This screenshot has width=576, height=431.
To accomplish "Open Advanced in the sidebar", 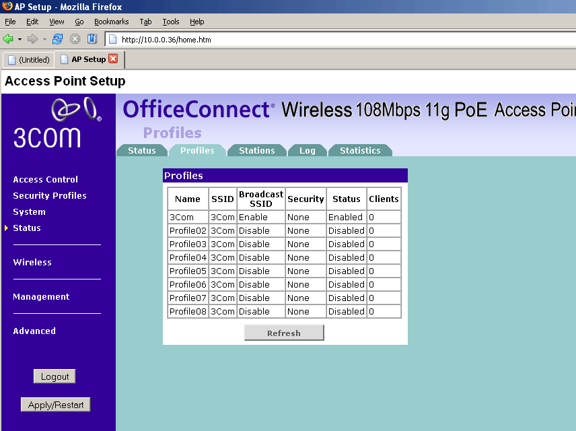I will pyautogui.click(x=34, y=331).
